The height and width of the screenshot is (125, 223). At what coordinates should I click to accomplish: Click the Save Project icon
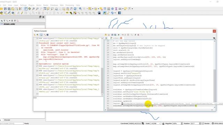(x=5, y=9)
